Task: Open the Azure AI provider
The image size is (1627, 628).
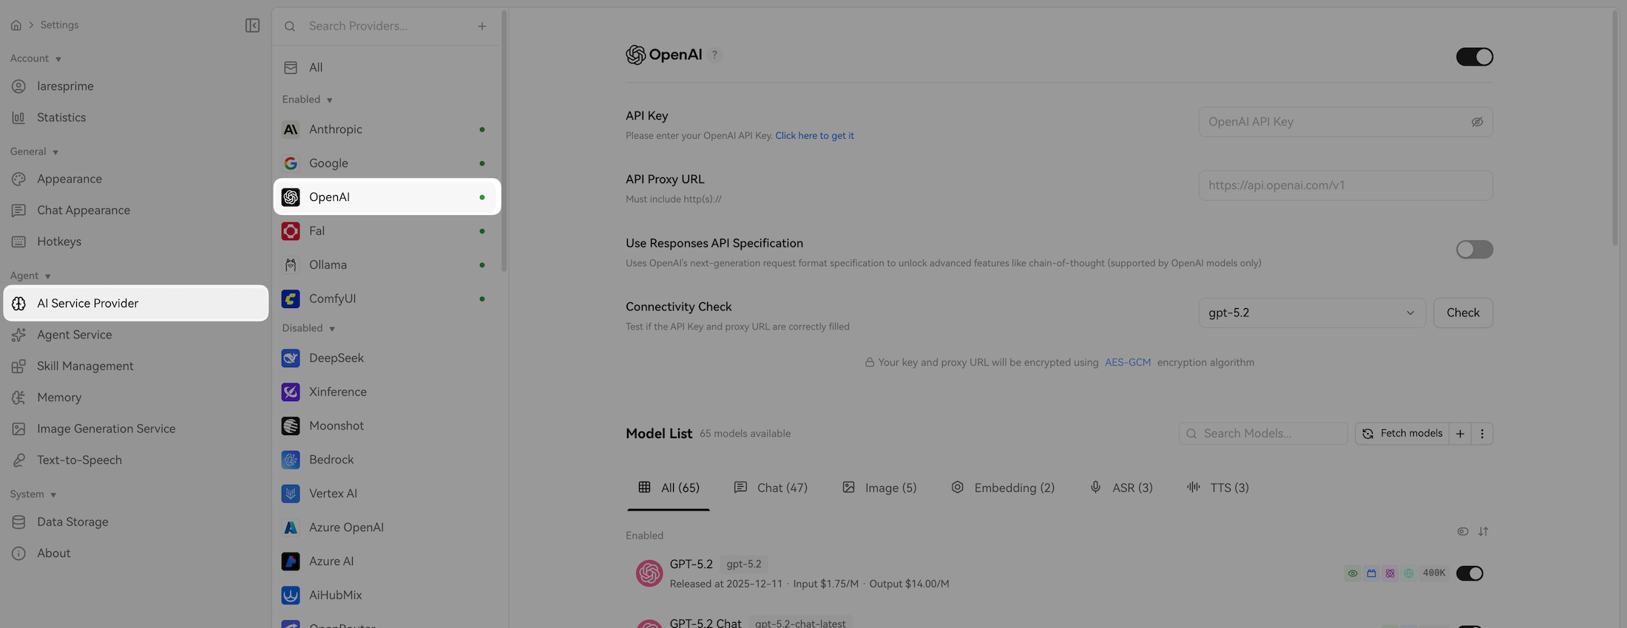Action: pos(388,562)
